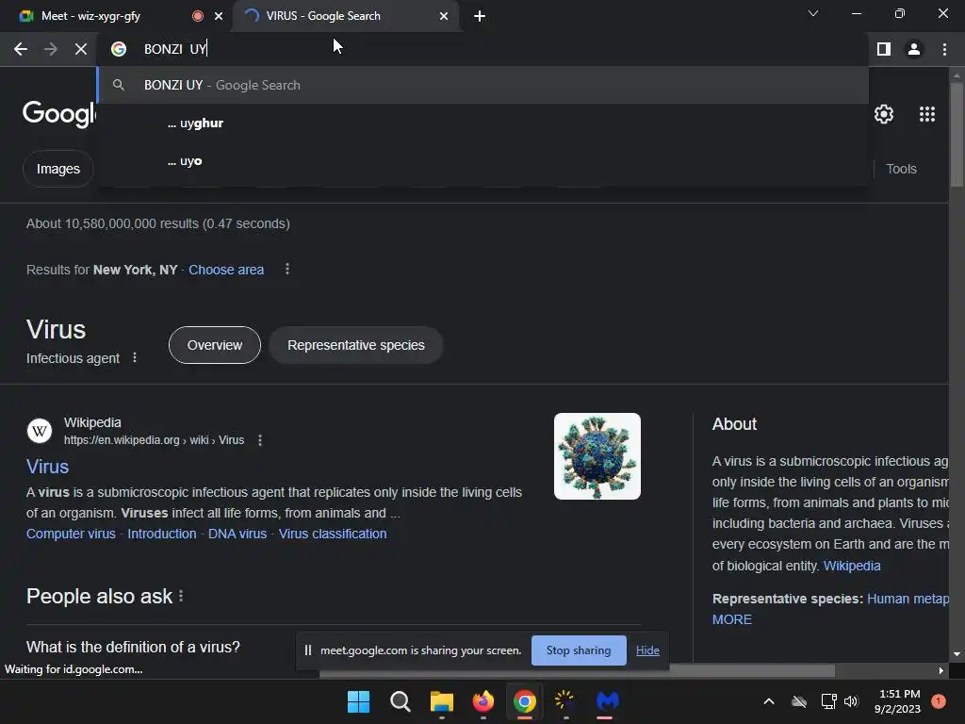This screenshot has height=724, width=965.
Task: Click the Choose area link
Action: point(226,270)
